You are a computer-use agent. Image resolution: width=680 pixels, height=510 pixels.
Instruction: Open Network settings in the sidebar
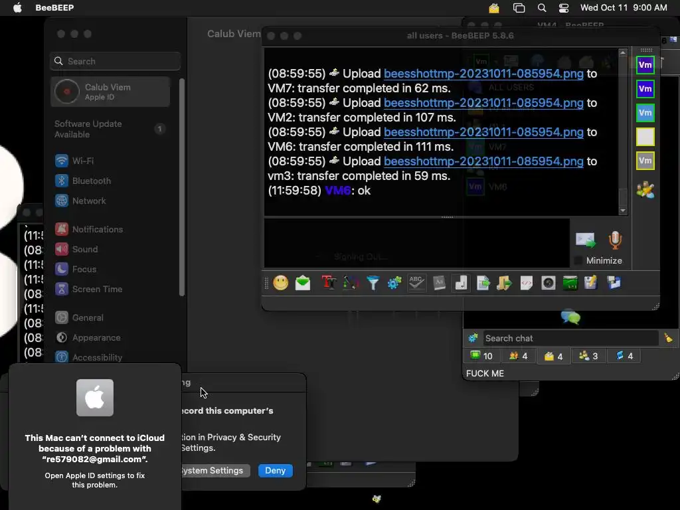point(110,201)
